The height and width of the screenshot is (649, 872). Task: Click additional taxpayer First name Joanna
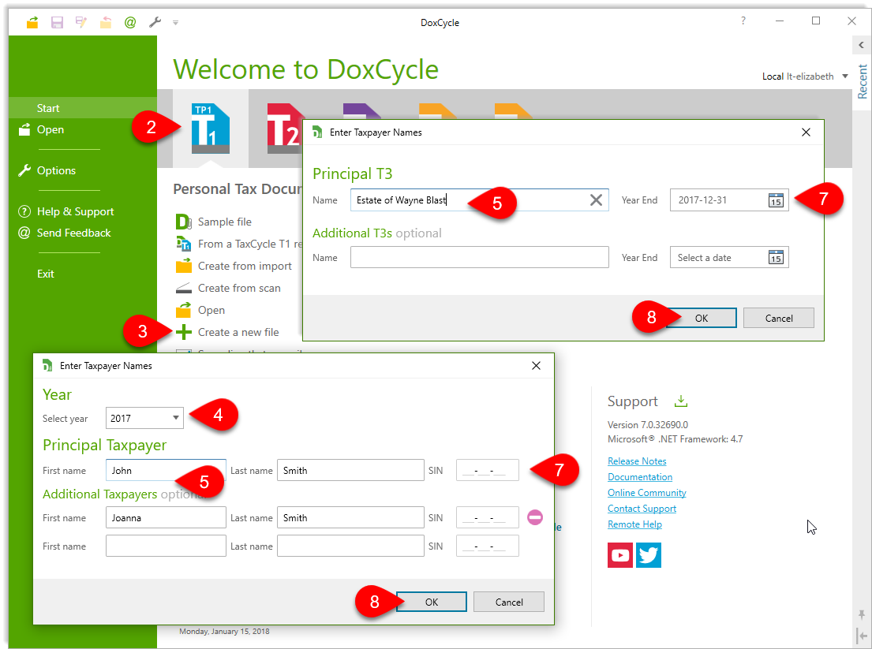pos(166,517)
